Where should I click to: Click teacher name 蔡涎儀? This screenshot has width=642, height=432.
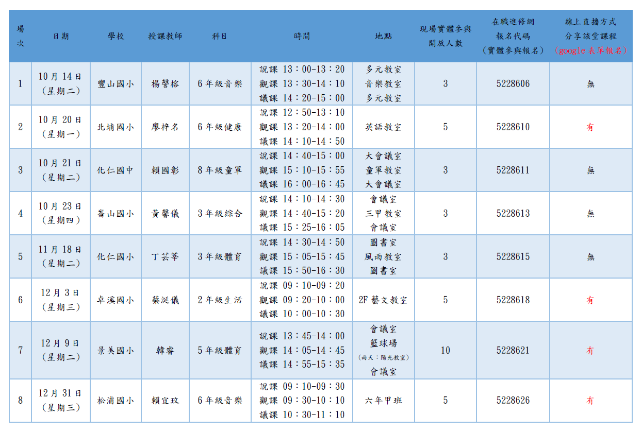[165, 300]
